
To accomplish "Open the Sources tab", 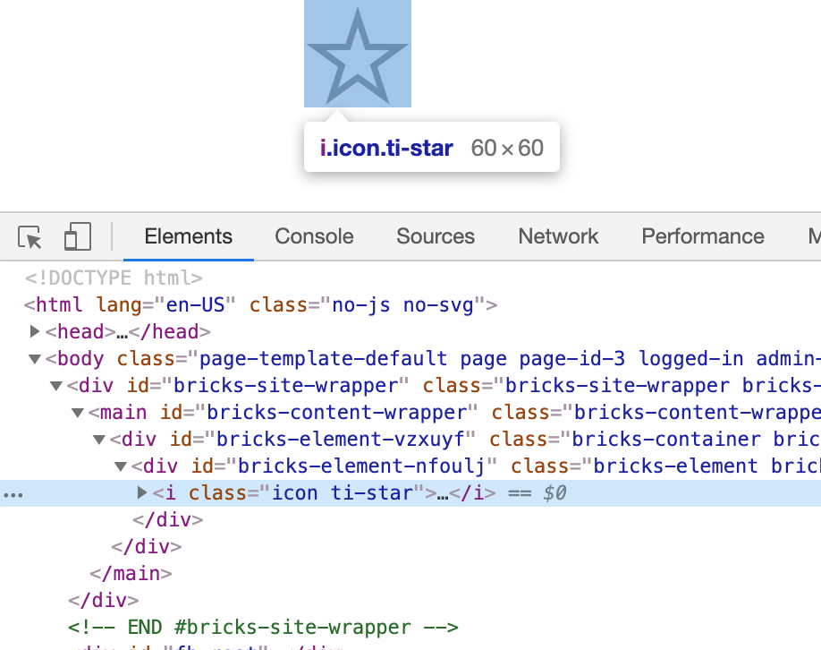I will point(436,236).
